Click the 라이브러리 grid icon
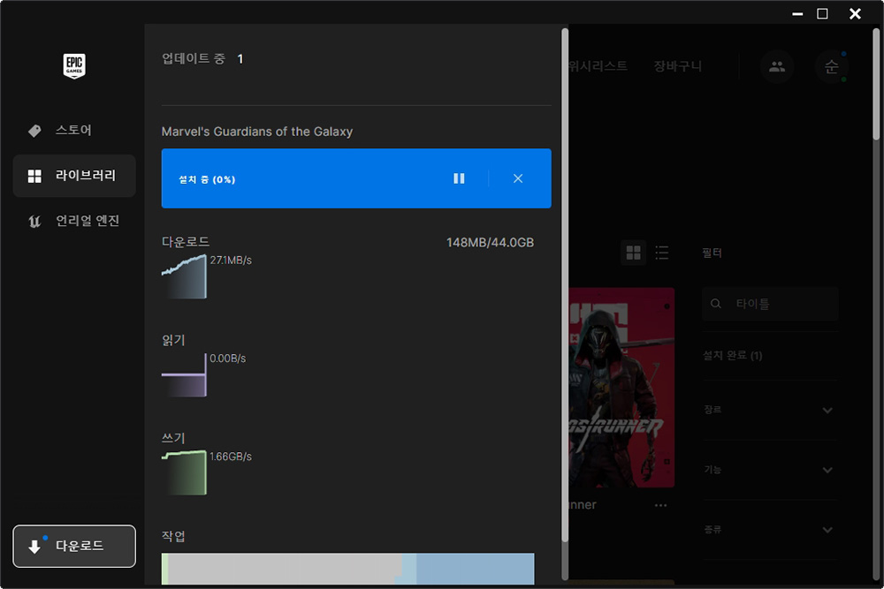The image size is (884, 589). tap(34, 177)
